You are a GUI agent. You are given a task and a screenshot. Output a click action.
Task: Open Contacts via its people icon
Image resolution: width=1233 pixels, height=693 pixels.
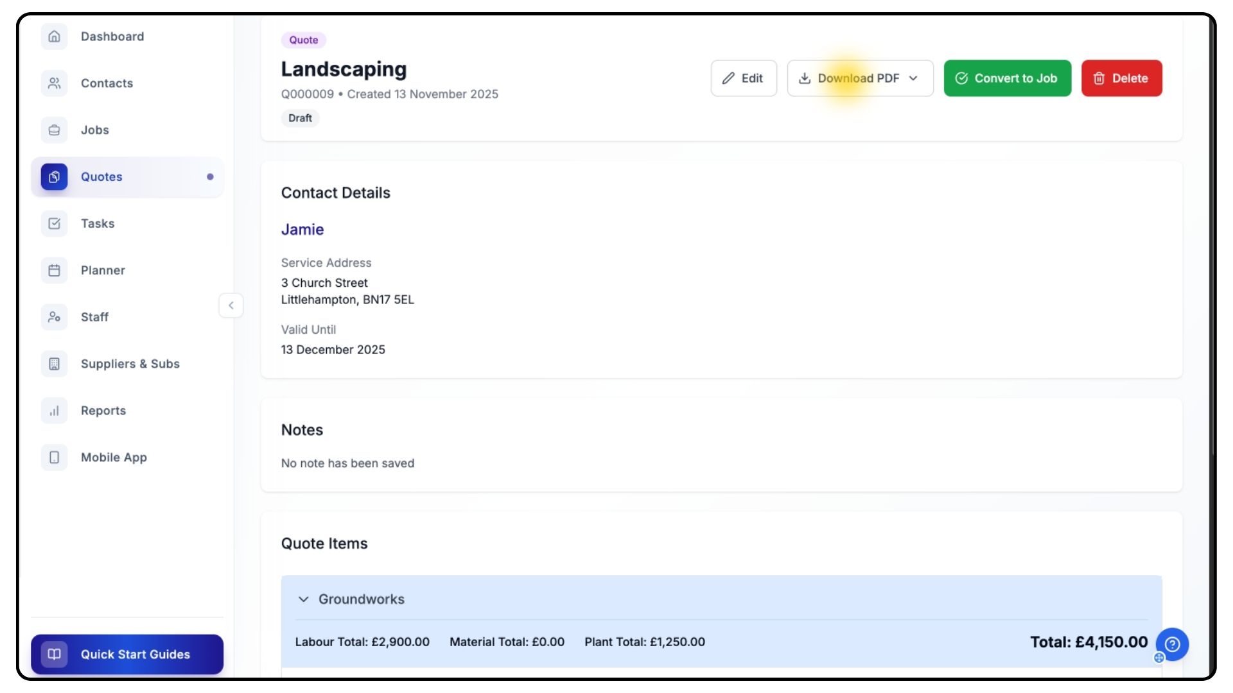55,83
